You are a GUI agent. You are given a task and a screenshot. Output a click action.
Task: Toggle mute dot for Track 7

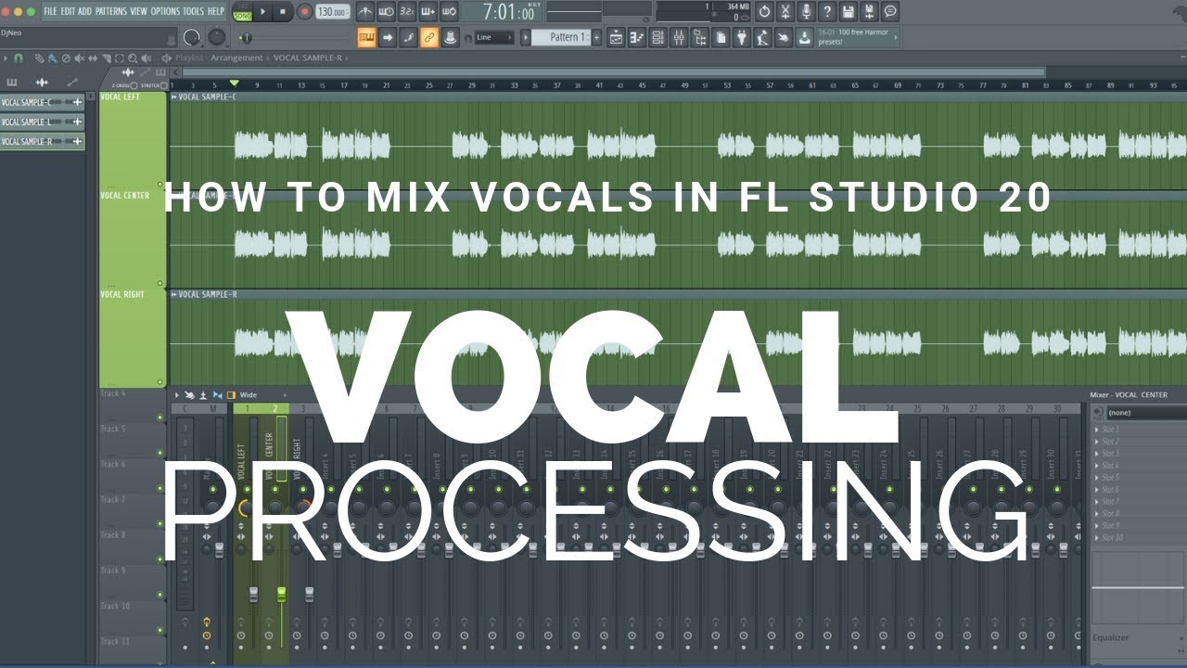pyautogui.click(x=160, y=524)
